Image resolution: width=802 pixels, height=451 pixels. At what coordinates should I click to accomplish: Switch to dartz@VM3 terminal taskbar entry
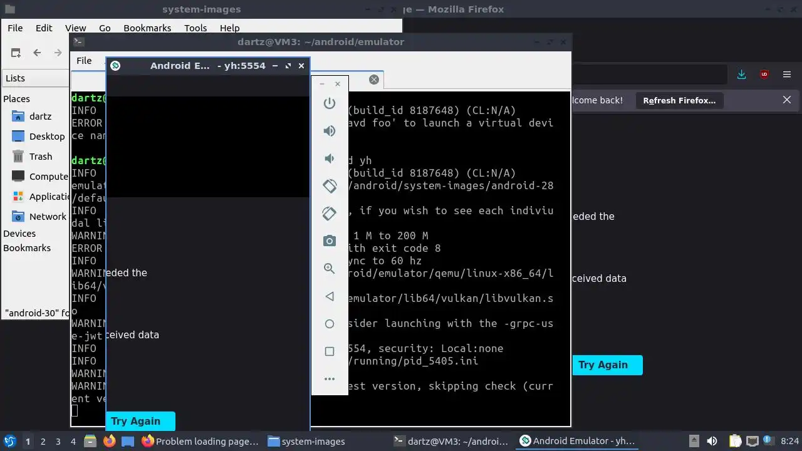(451, 441)
